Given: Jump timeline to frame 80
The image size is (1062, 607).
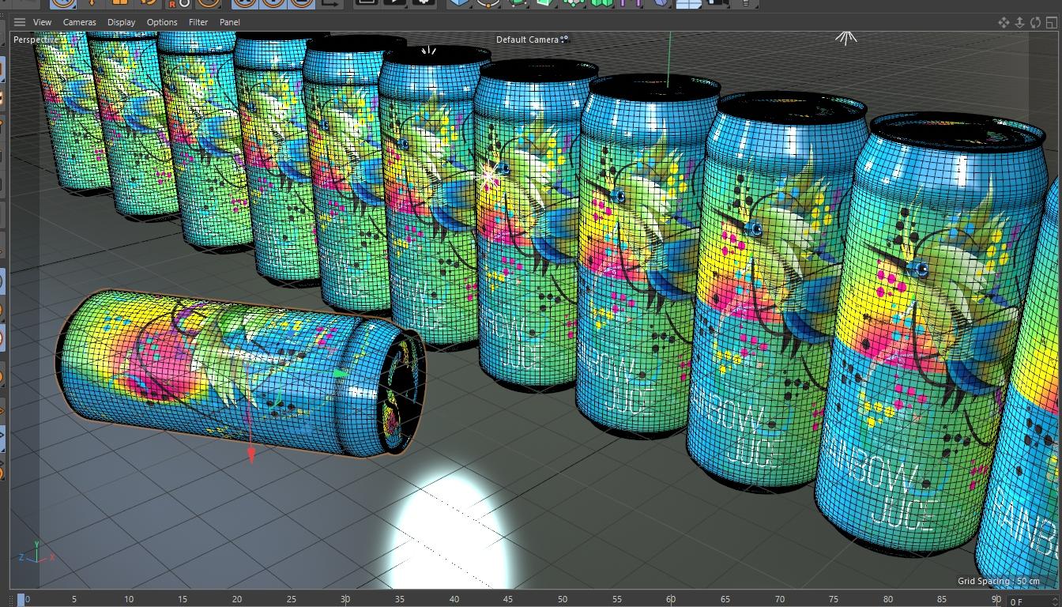Looking at the screenshot, I should coord(888,599).
